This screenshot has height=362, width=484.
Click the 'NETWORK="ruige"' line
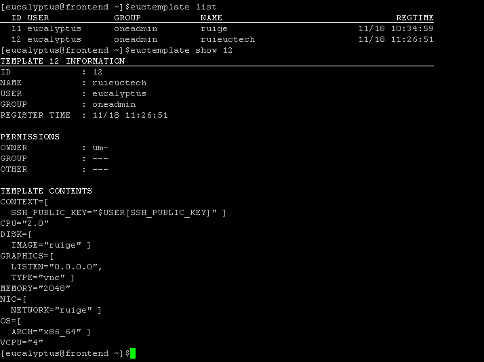coord(56,310)
